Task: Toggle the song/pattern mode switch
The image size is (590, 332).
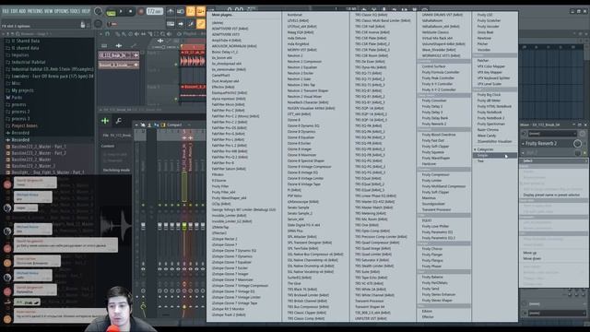Action: tap(111, 12)
